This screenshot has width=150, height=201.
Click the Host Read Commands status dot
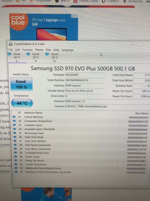15,145
